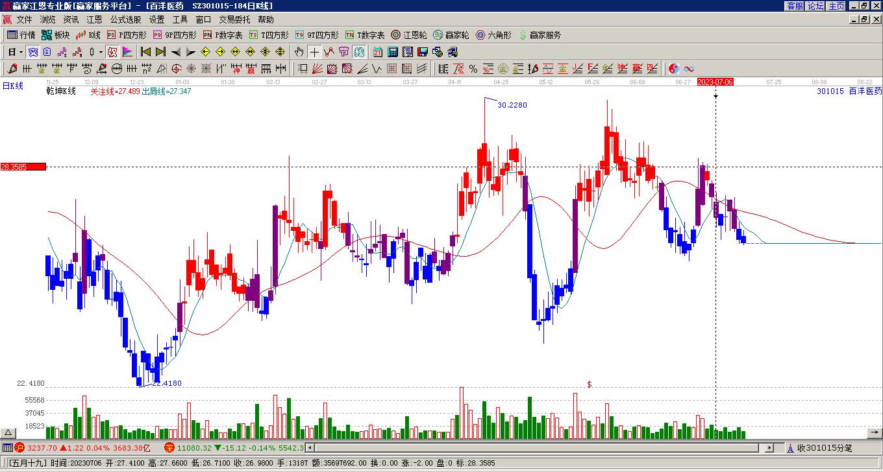This screenshot has height=472, width=883.
Task: Select the hand pan tool
Action: [x=299, y=52]
